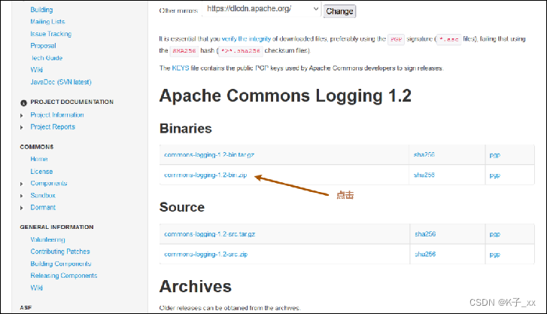The width and height of the screenshot is (547, 314).
Task: Open the JavaDoc (SVN latest) link
Action: (61, 82)
